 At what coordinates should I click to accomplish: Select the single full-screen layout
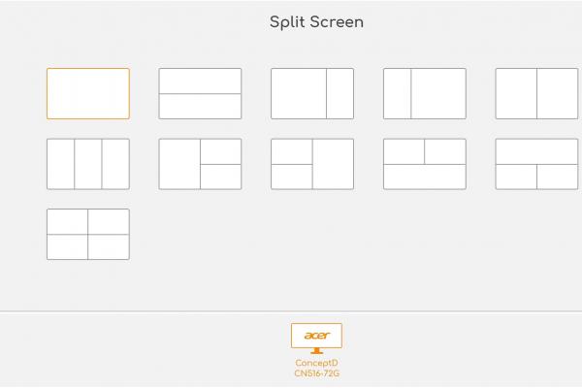(x=88, y=93)
